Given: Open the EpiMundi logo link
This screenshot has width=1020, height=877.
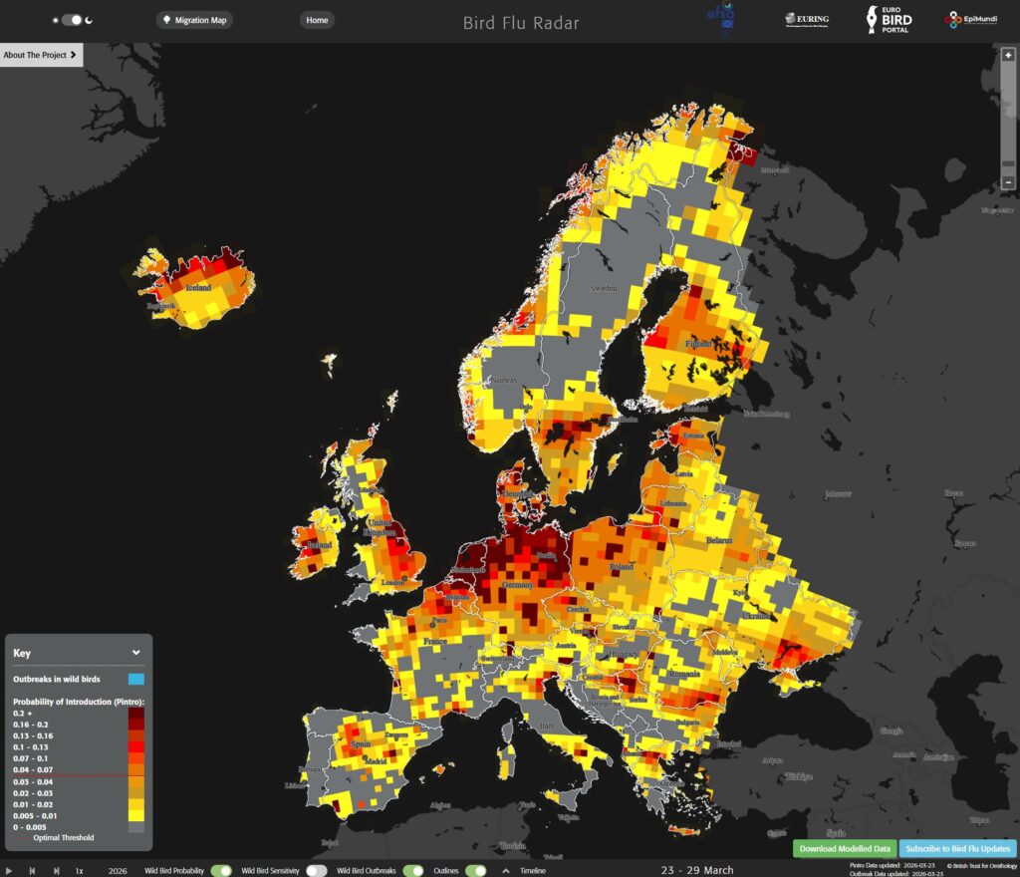Looking at the screenshot, I should (972, 20).
